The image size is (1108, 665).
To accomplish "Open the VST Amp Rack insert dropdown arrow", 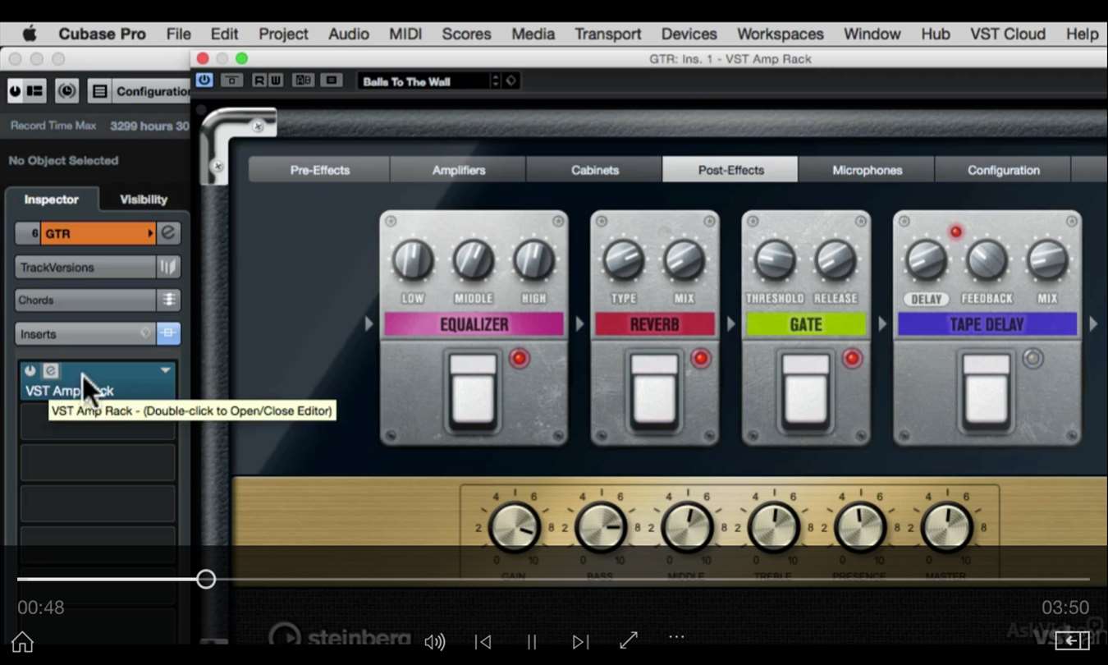I will click(165, 371).
